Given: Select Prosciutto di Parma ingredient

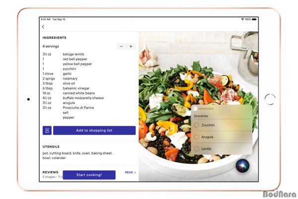Looking at the screenshot, I should click(x=78, y=107).
